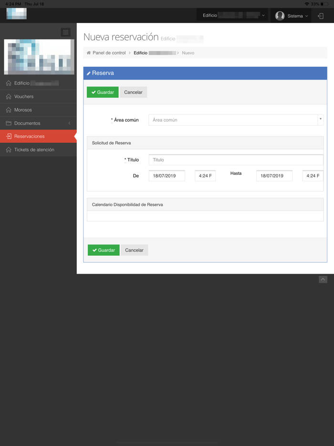Click the Nuevo breadcrumb text
The image size is (334, 446).
point(188,53)
